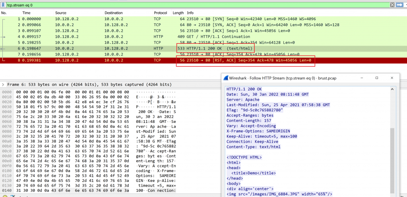The width and height of the screenshot is (407, 197).
Task: Click the scroll-up arrow in the stream dialog
Action: (x=392, y=89)
